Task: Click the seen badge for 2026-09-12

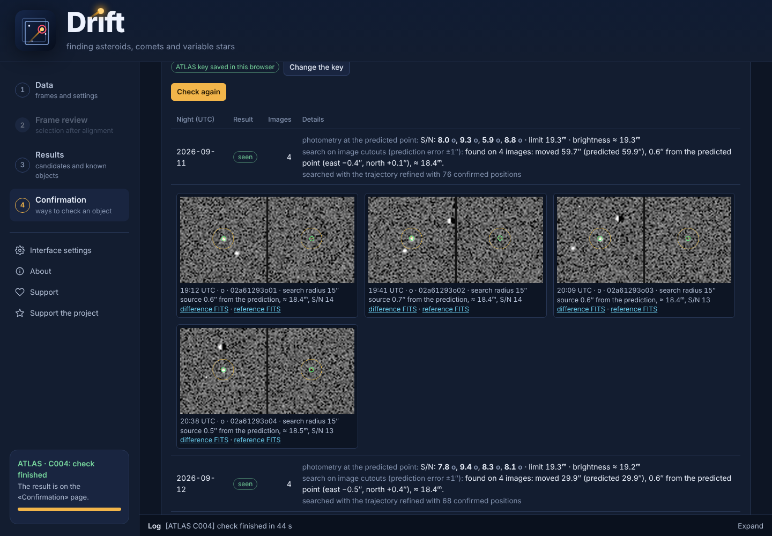Action: 245,484
